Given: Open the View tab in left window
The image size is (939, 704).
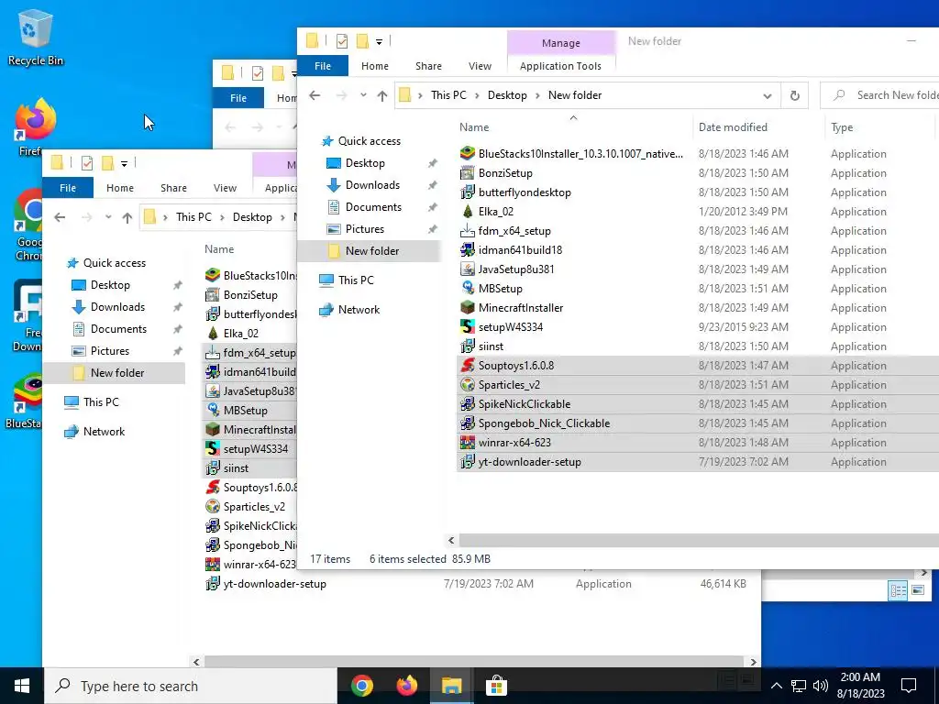Looking at the screenshot, I should pyautogui.click(x=226, y=188).
